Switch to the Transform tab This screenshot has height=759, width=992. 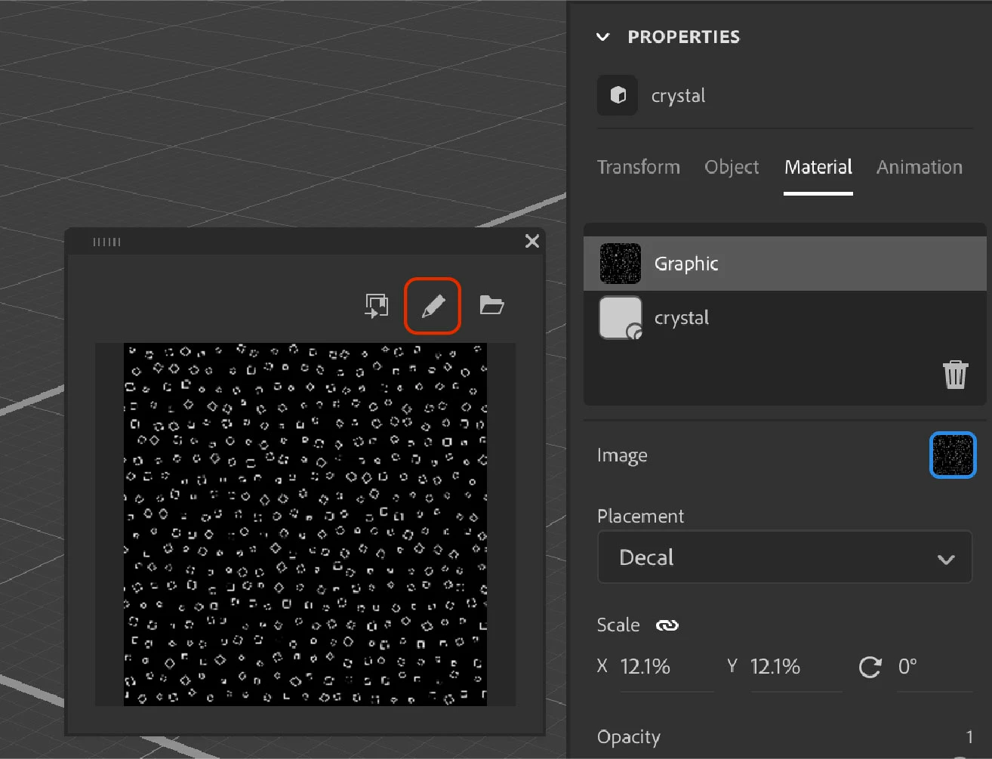pos(639,167)
